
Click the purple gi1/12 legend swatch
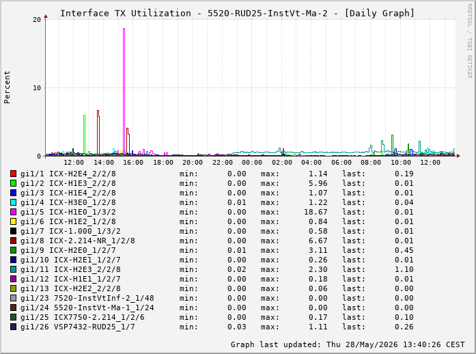[x=13, y=279]
